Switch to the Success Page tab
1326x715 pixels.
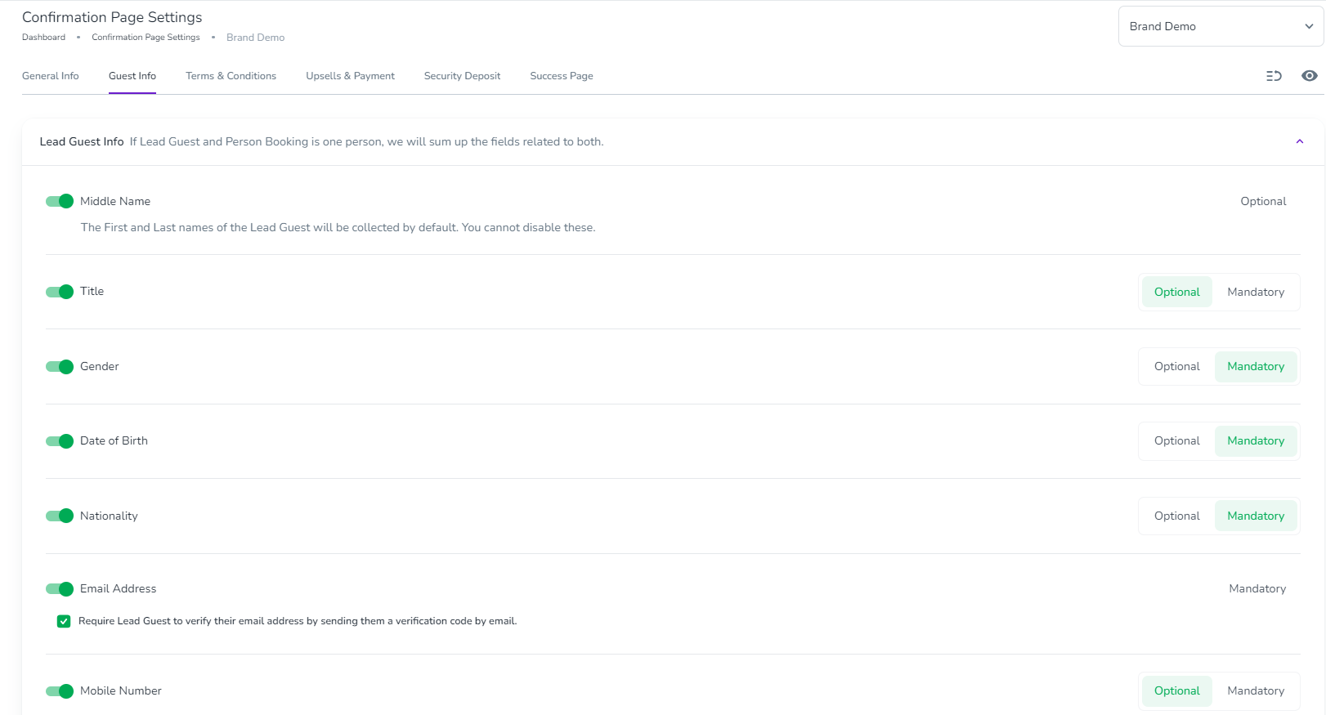pyautogui.click(x=562, y=76)
